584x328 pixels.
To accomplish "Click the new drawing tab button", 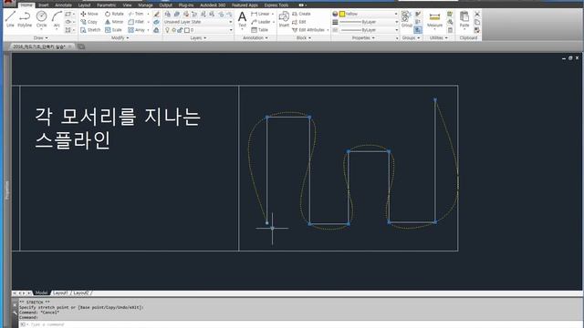I will tap(81, 46).
